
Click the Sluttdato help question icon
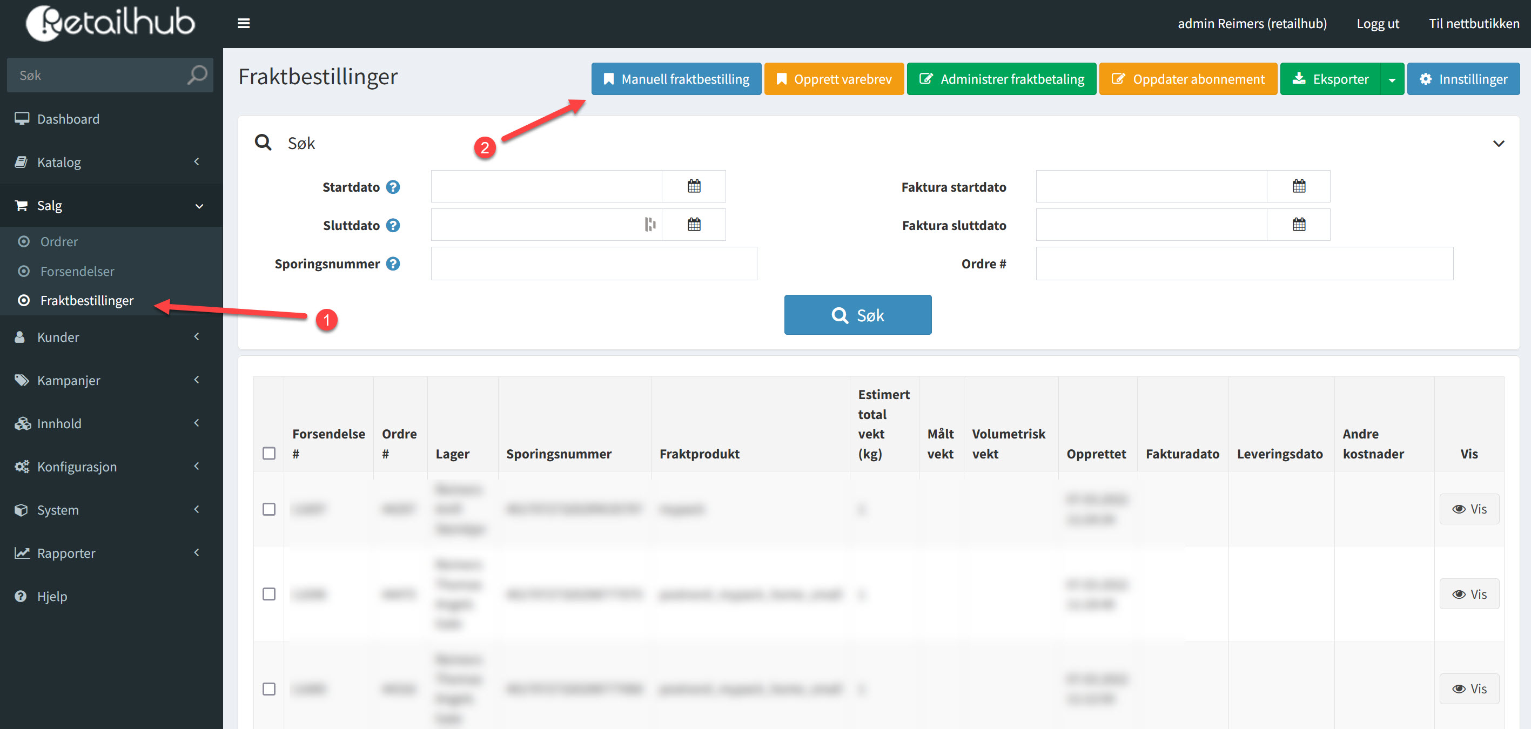coord(393,225)
